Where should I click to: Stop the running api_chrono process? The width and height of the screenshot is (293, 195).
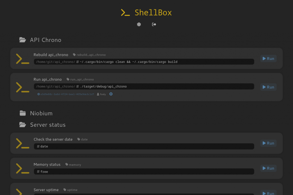111,94
